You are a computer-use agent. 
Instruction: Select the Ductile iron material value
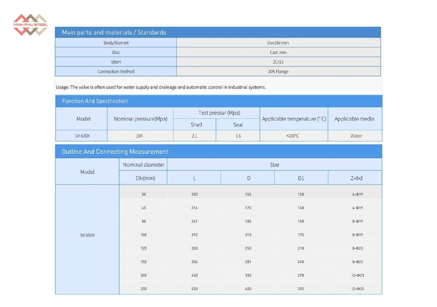point(279,42)
